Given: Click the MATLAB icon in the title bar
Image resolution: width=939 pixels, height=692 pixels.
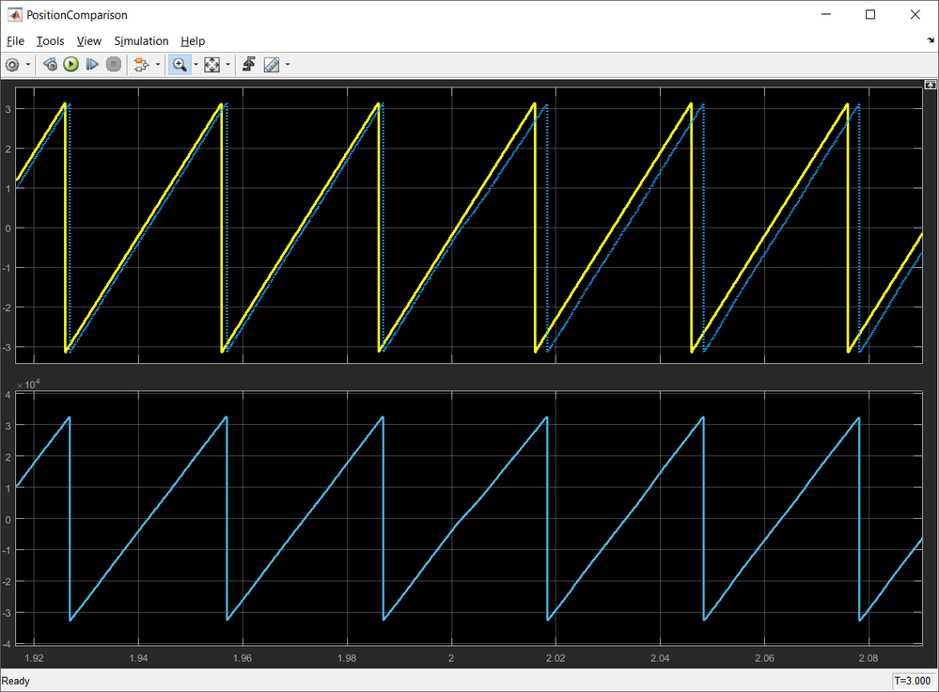Looking at the screenshot, I should (x=14, y=14).
